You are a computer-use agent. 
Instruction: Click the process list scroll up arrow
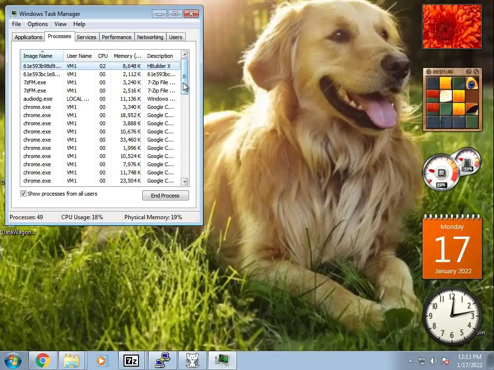(185, 54)
